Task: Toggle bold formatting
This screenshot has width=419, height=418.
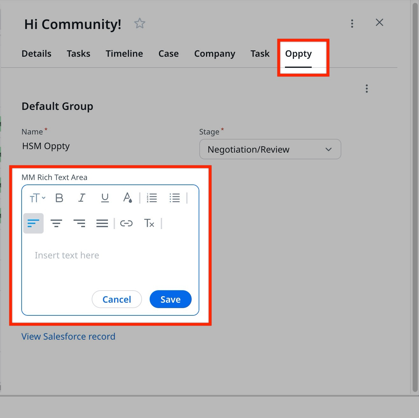Action: 59,198
